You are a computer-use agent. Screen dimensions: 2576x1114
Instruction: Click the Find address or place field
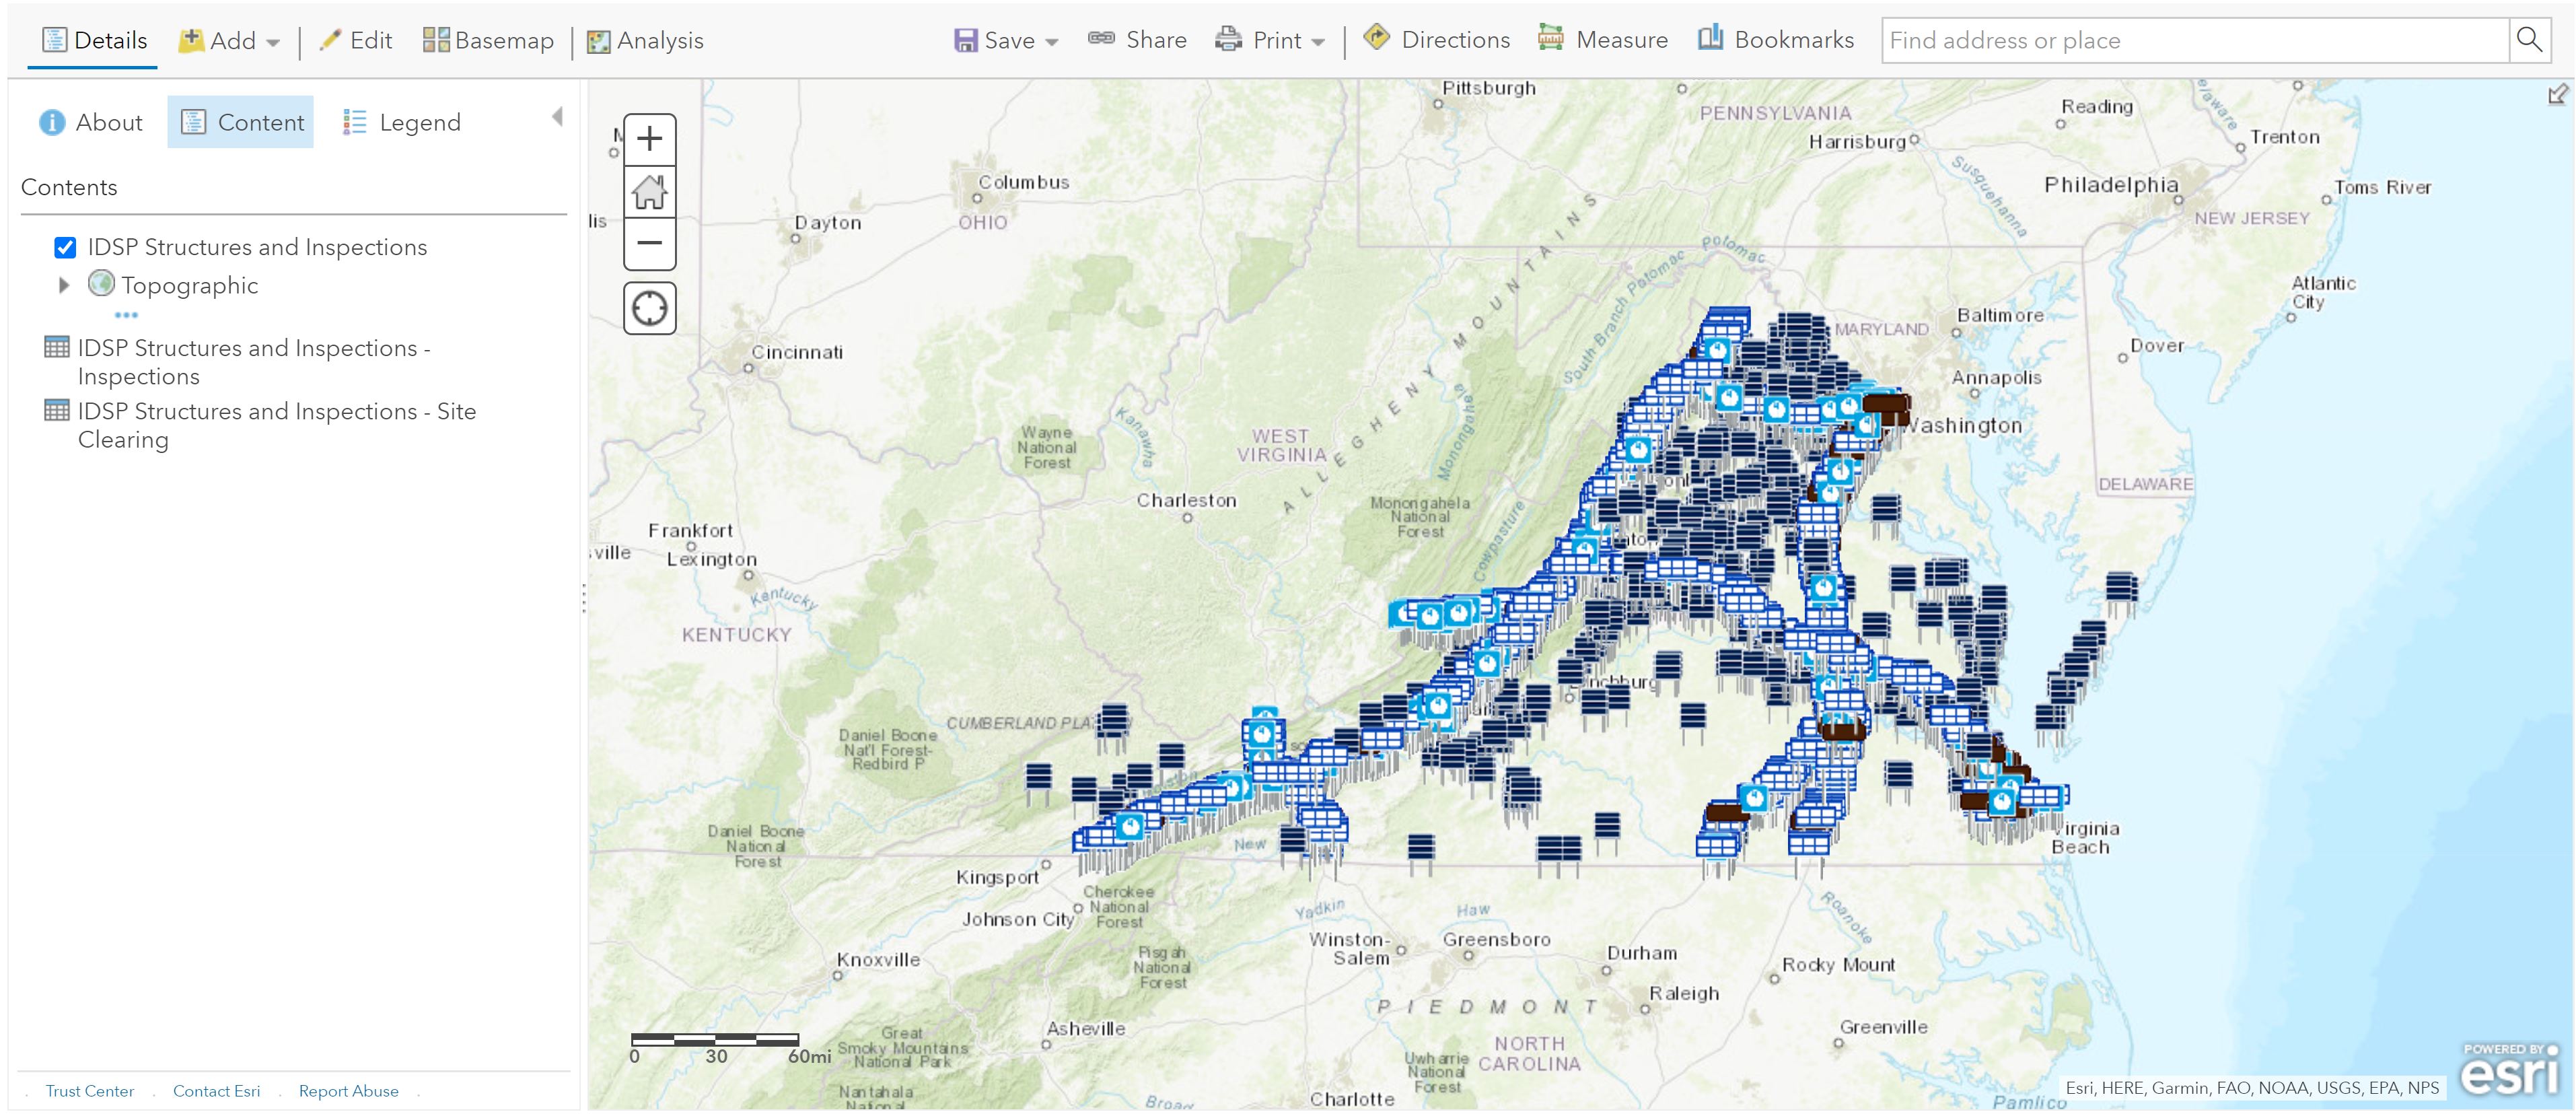pyautogui.click(x=2195, y=40)
